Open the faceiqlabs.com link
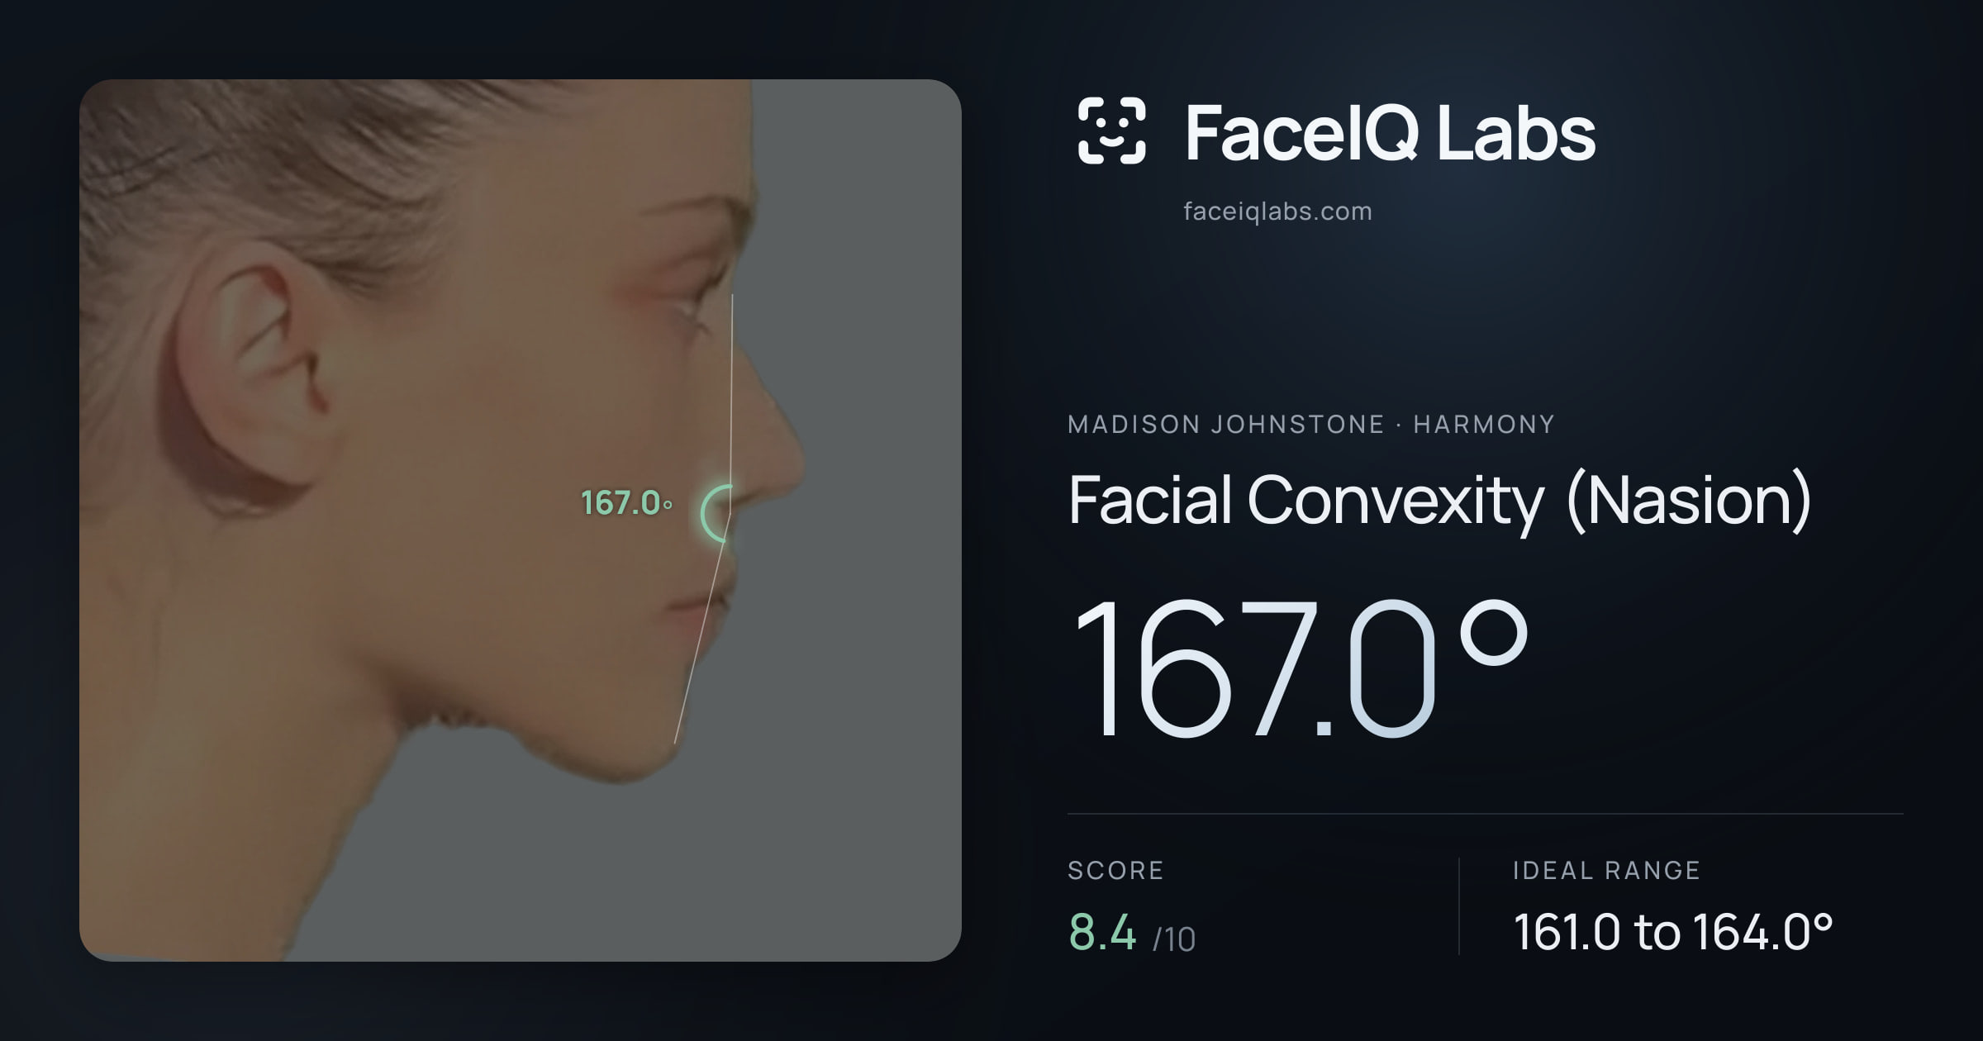The width and height of the screenshot is (1983, 1041). 1277,212
